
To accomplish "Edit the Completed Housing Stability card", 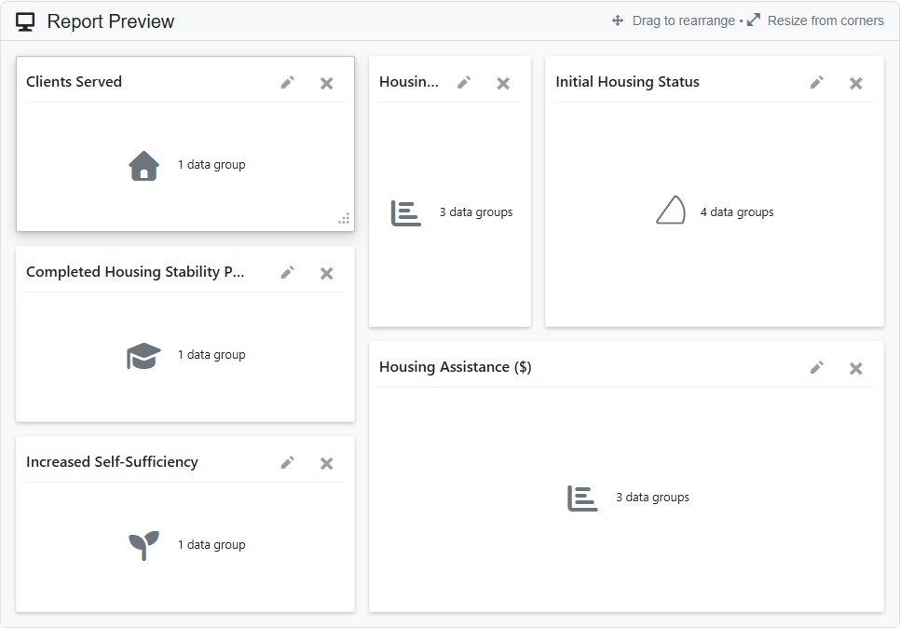I will click(288, 273).
